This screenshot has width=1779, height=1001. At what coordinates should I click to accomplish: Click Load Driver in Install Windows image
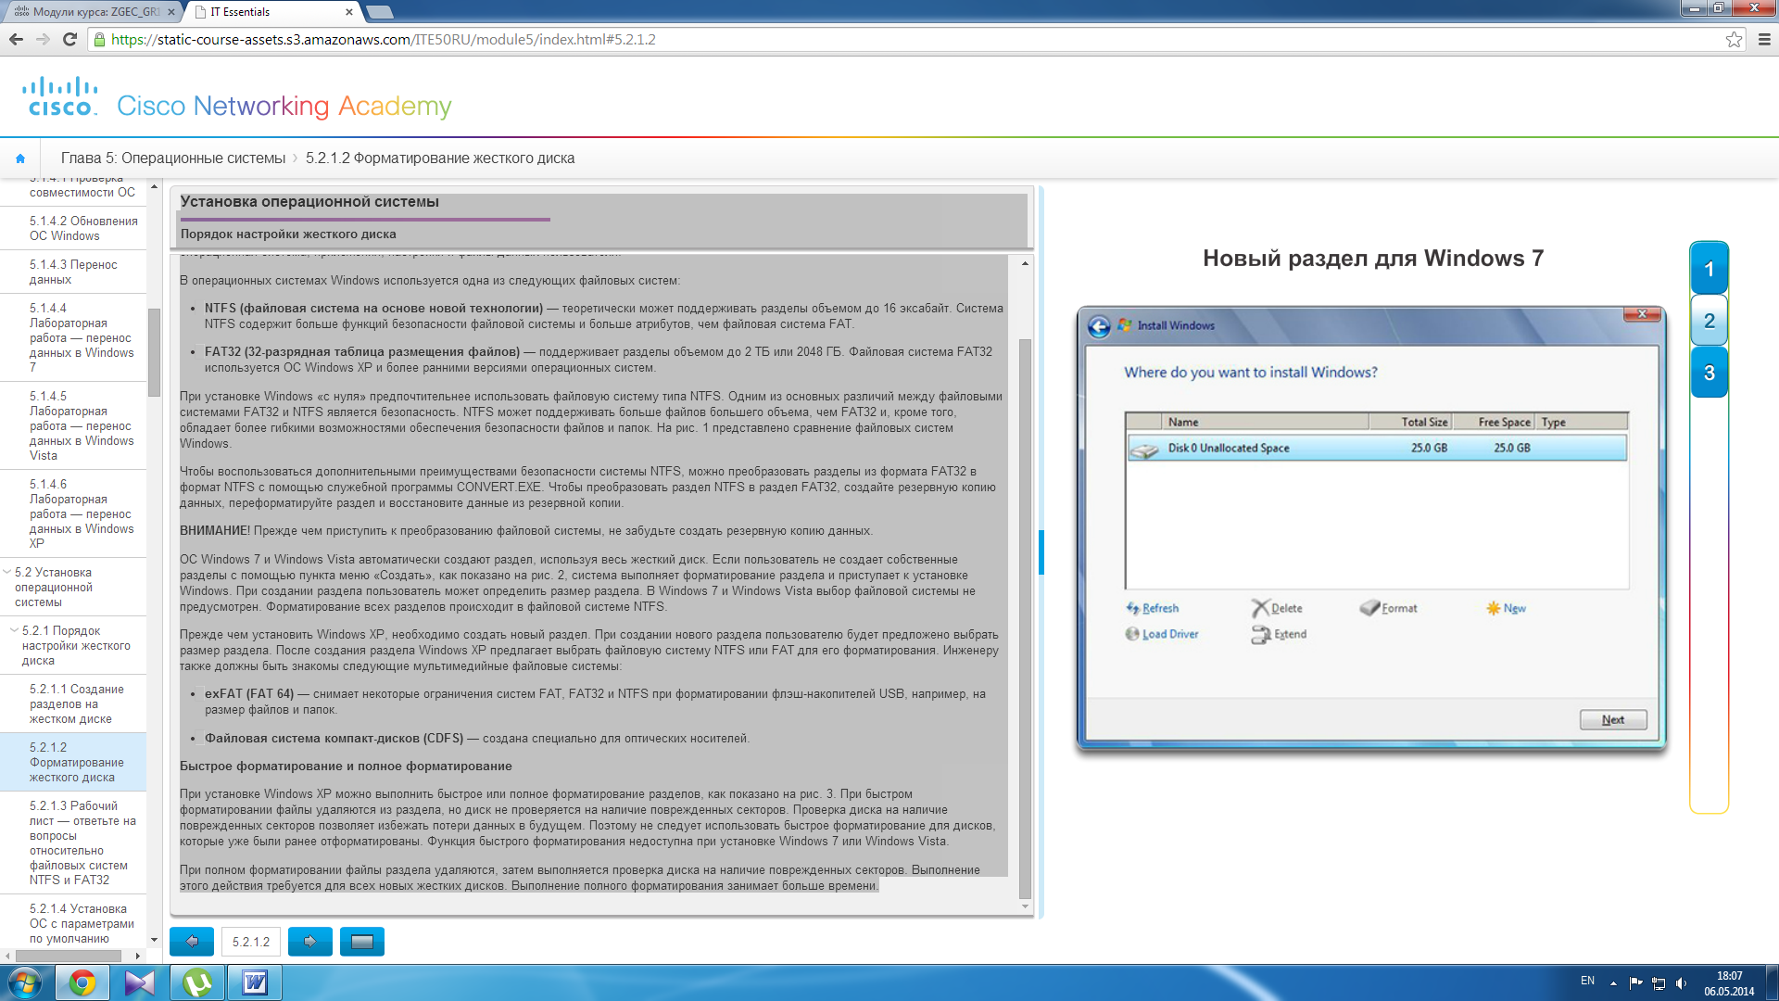pyautogui.click(x=1162, y=634)
